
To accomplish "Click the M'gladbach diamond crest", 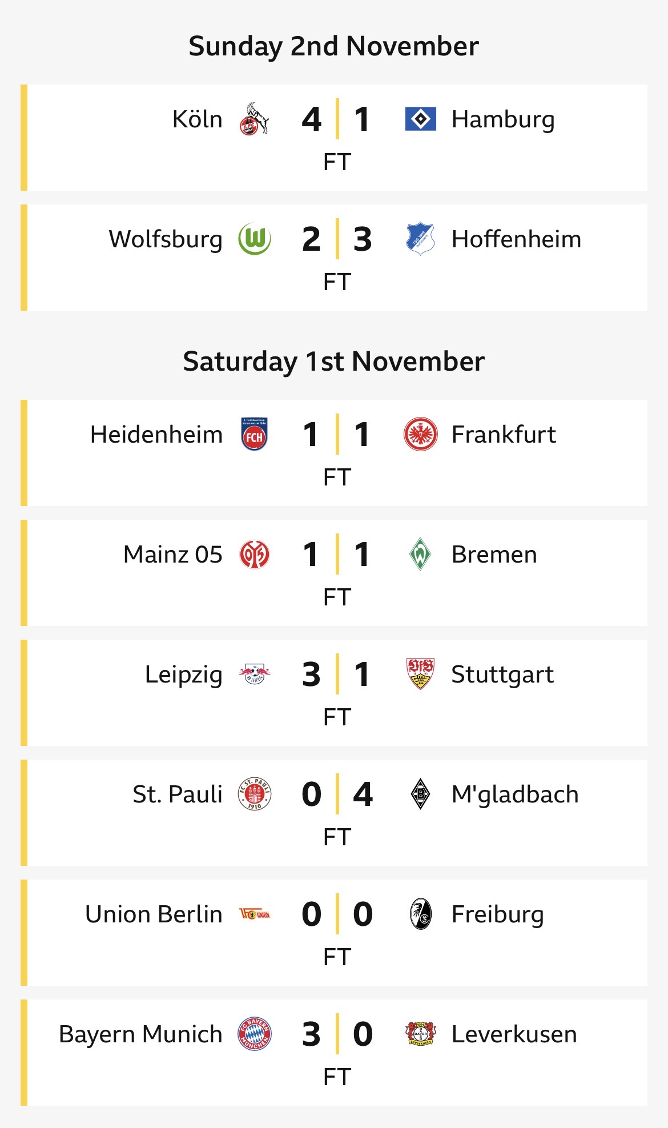I will point(420,794).
